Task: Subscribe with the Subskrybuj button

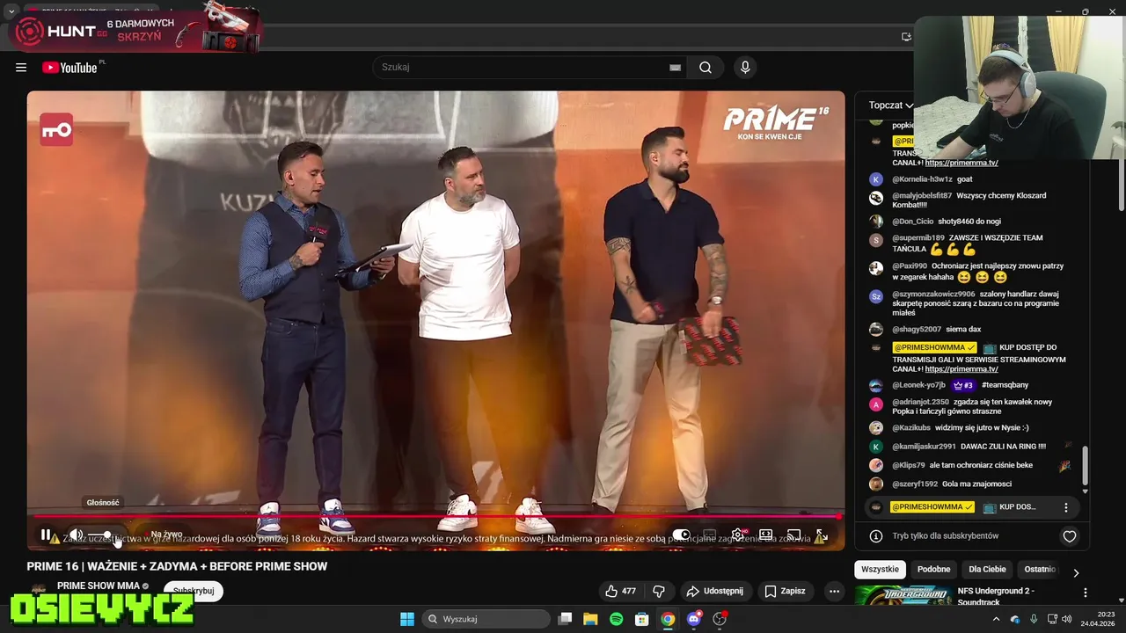Action: [194, 592]
